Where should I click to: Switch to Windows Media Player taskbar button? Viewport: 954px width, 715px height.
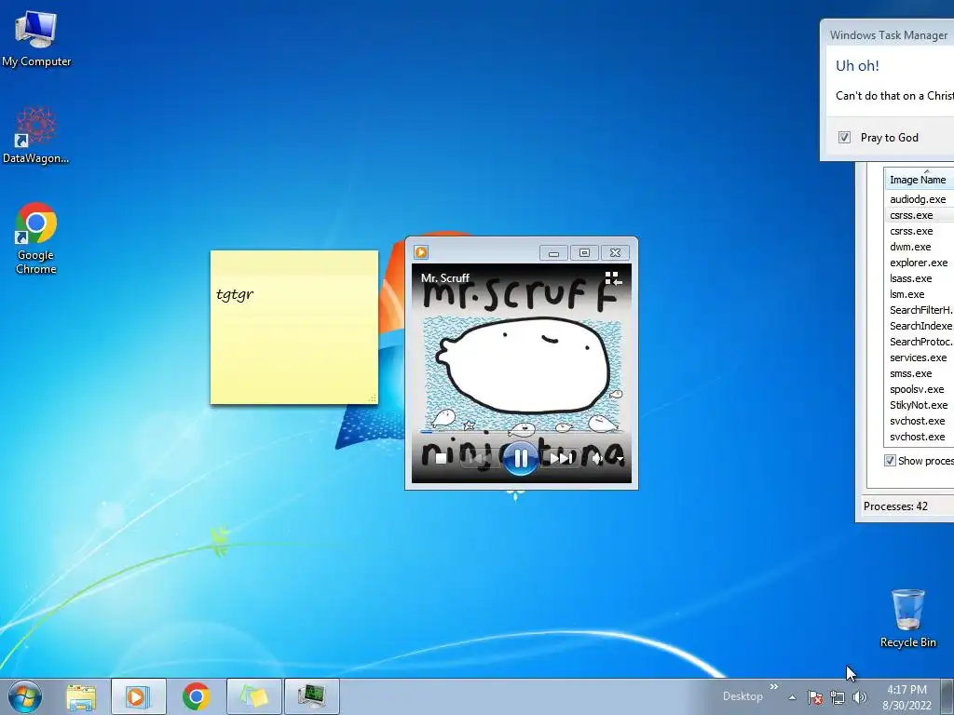tap(138, 696)
